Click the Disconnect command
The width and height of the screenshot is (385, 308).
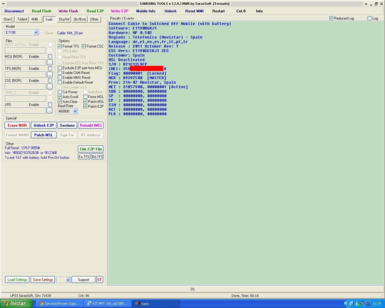[14, 11]
